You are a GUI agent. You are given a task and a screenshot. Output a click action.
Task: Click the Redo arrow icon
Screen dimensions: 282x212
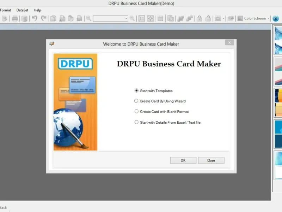click(43, 18)
